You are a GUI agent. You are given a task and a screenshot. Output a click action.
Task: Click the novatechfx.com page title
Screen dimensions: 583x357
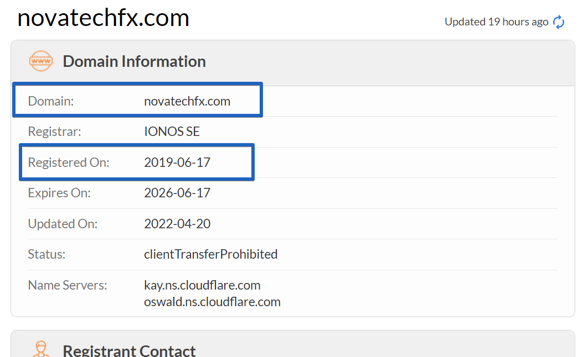coord(104,18)
